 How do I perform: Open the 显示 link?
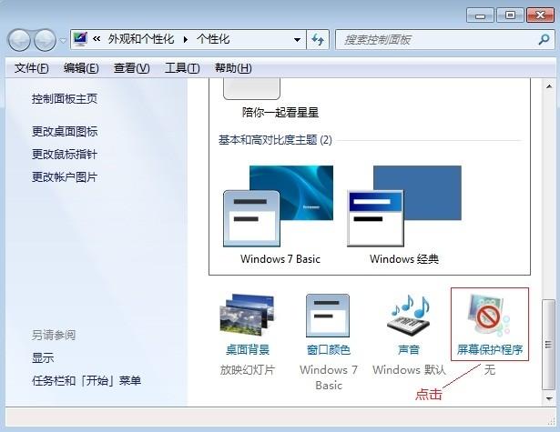[x=43, y=357]
